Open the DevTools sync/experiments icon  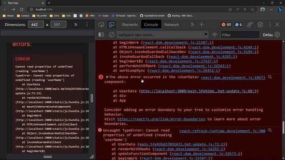click(250, 24)
